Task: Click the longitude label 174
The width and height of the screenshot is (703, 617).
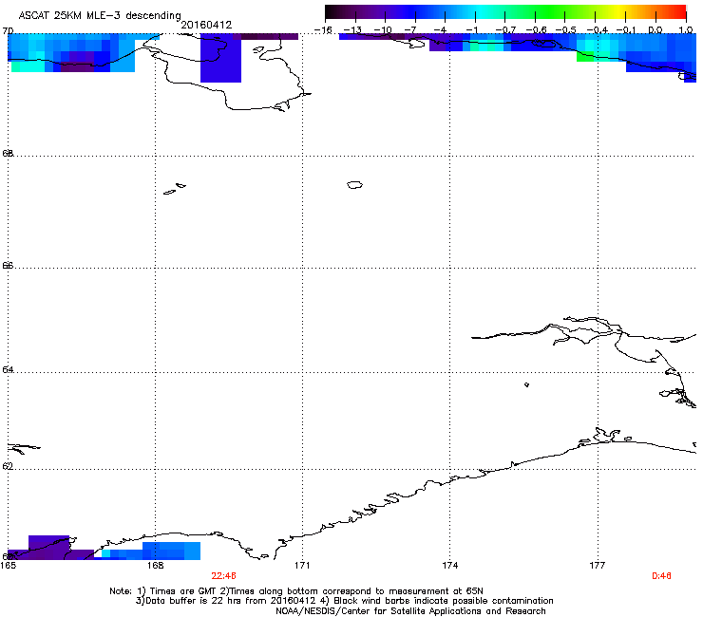Action: pyautogui.click(x=450, y=566)
